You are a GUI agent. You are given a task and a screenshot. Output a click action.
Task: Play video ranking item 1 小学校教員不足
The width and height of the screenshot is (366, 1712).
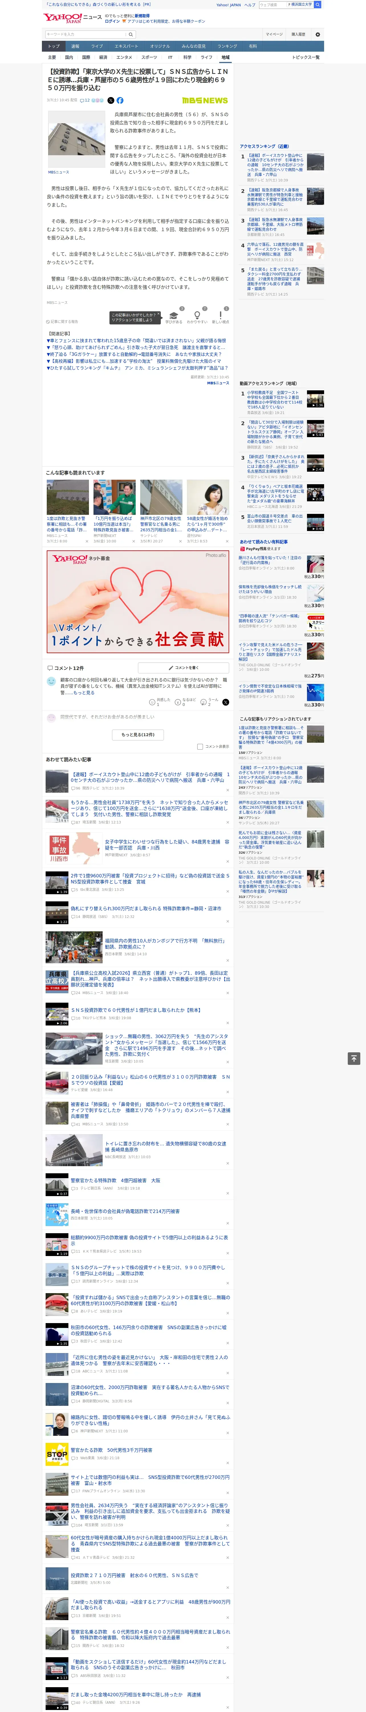[x=315, y=399]
